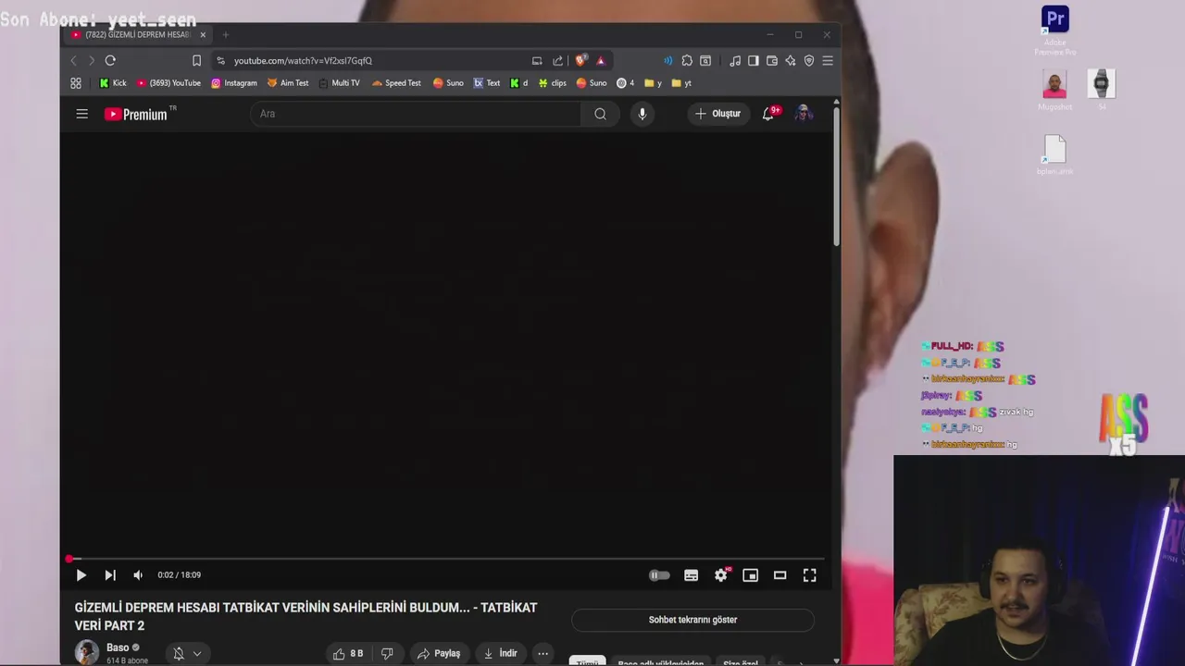1185x666 pixels.
Task: Open the player settings gear
Action: 721,575
